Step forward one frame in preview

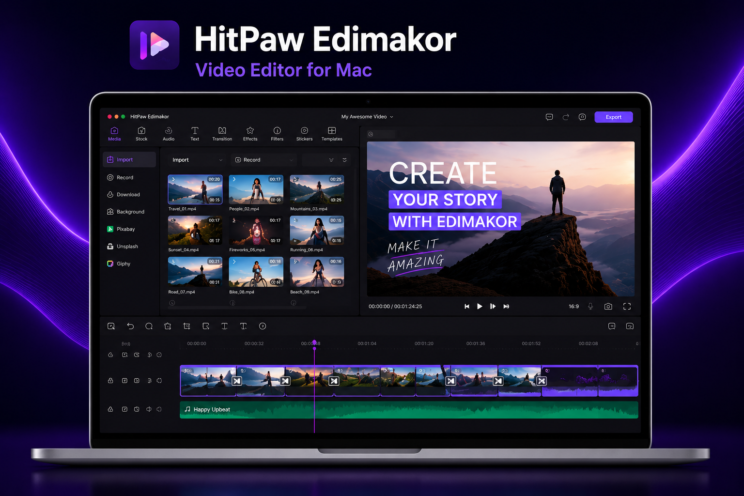(493, 306)
